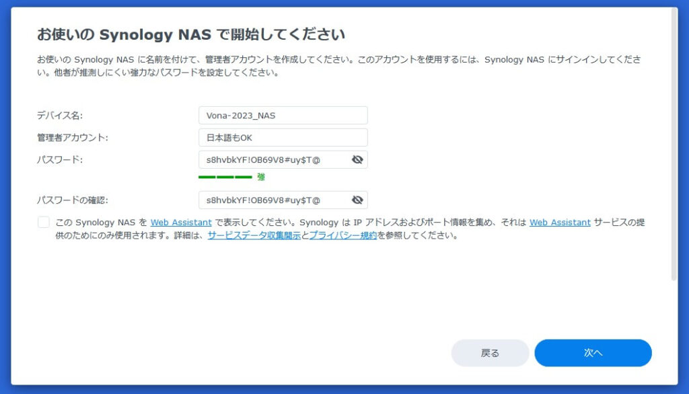
Task: Proceed with the 次へ button
Action: 593,353
